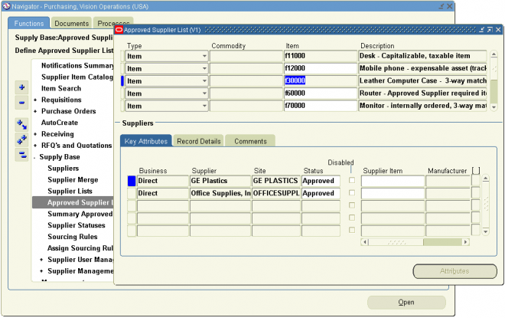
Task: Open Type dropdown for item f60000
Action: coord(204,93)
